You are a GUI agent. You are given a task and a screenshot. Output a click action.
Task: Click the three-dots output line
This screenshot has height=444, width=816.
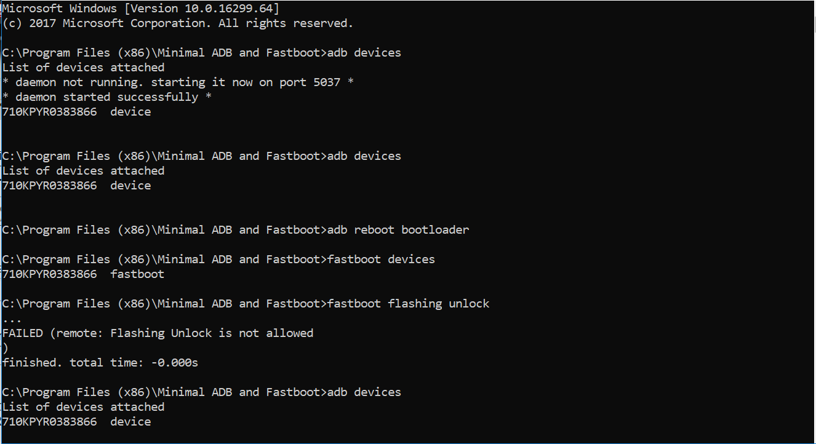[x=12, y=319]
